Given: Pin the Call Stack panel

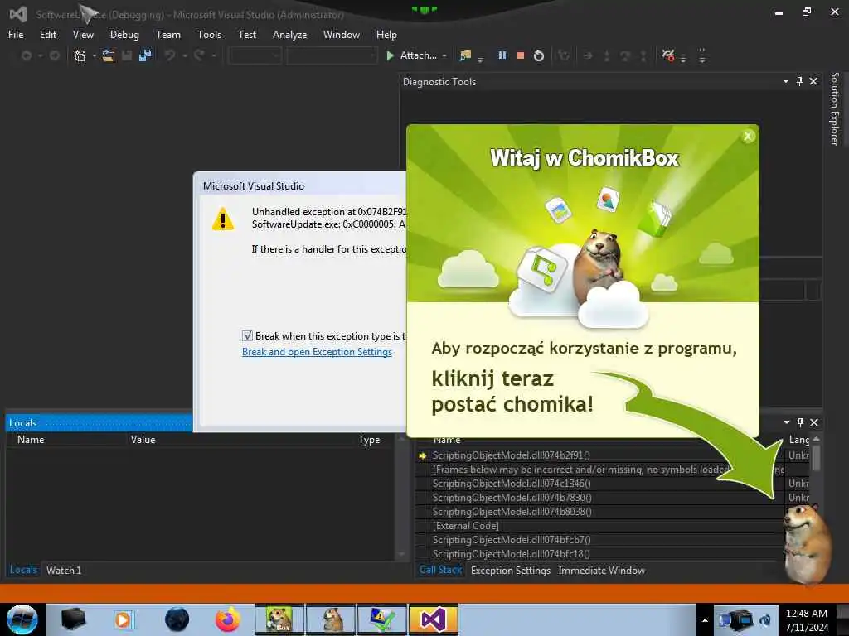Looking at the screenshot, I should tap(800, 422).
